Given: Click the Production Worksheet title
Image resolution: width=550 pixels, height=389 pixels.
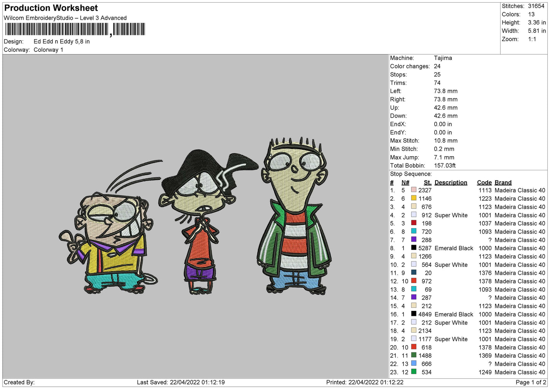Looking at the screenshot, I should [x=51, y=8].
